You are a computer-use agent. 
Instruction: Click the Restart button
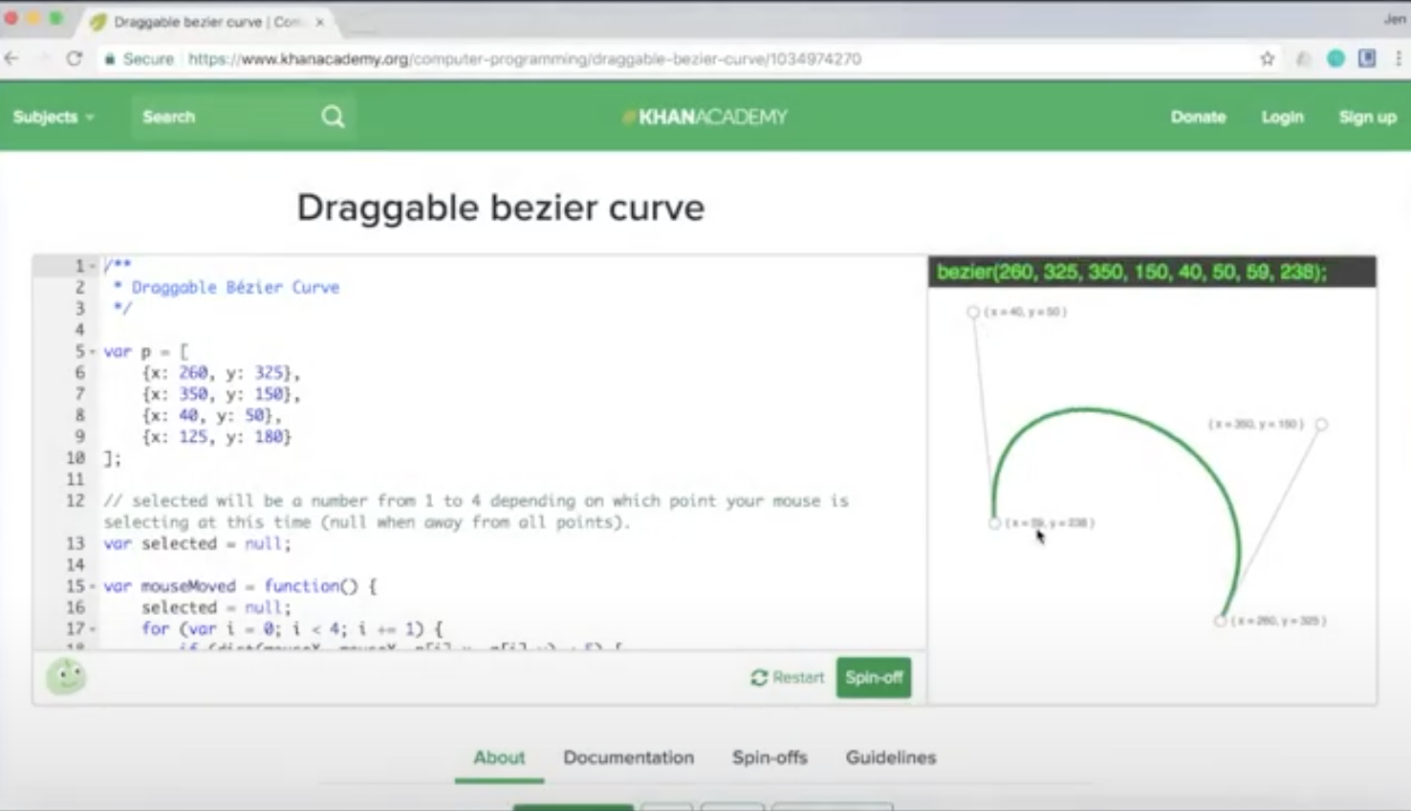click(787, 677)
